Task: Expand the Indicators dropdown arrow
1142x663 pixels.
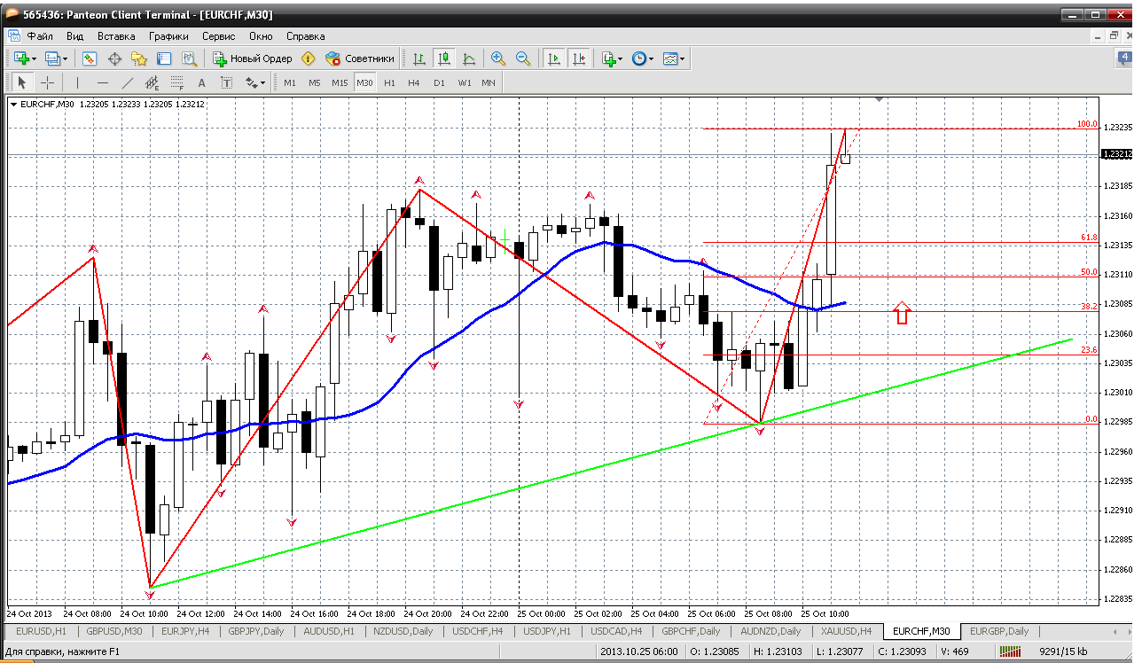Action: click(x=621, y=58)
